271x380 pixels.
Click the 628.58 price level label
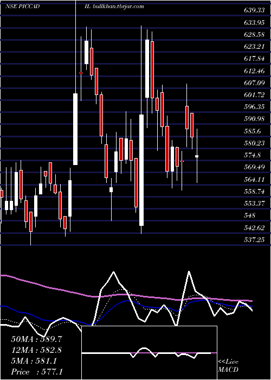click(x=254, y=35)
